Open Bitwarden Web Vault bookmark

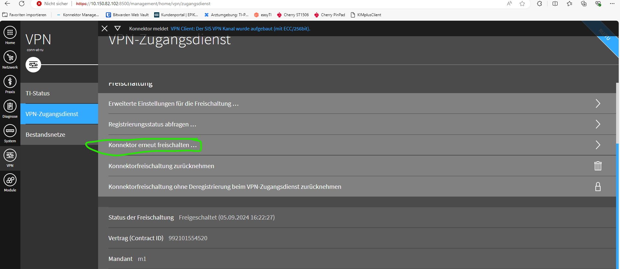click(x=128, y=15)
